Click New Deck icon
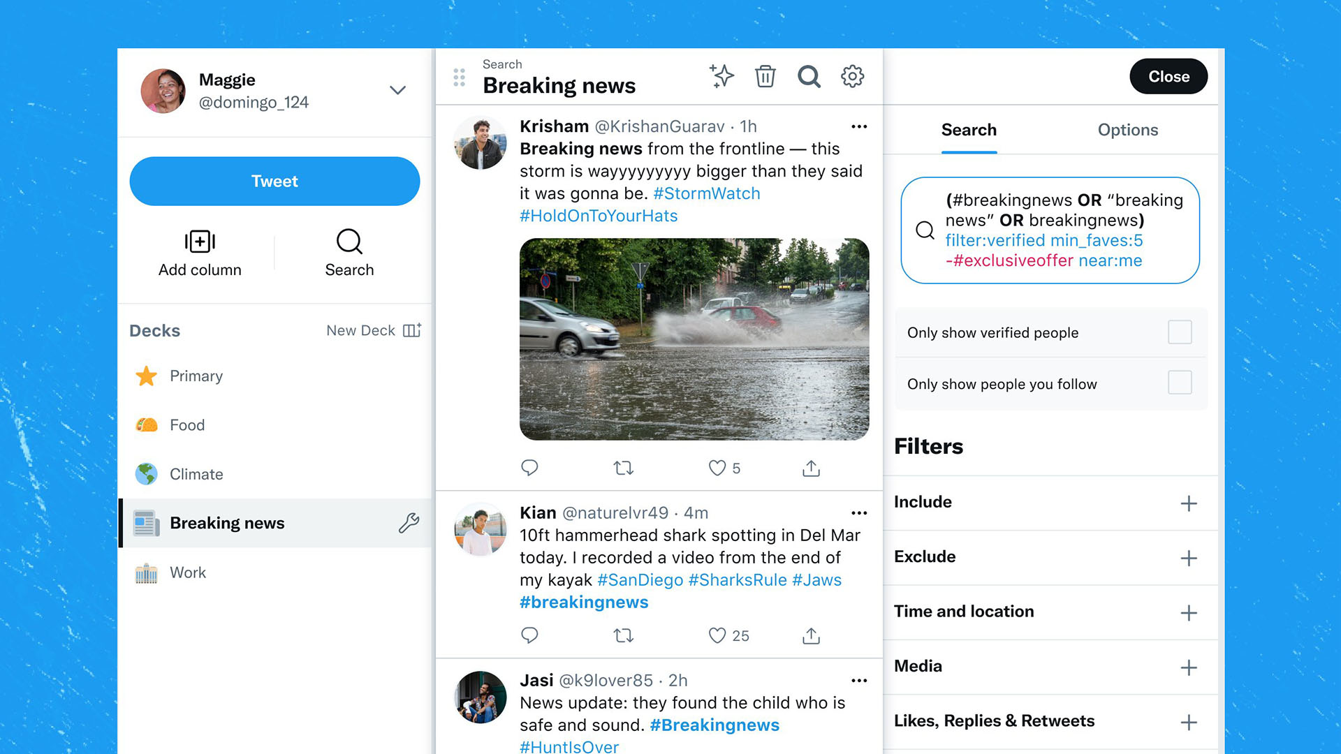The width and height of the screenshot is (1341, 754). click(x=412, y=330)
